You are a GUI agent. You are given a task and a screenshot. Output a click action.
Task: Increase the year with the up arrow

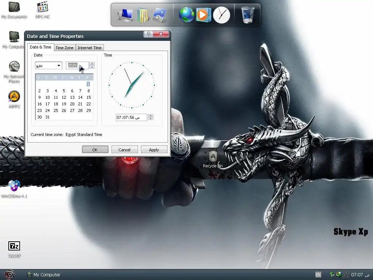click(92, 63)
